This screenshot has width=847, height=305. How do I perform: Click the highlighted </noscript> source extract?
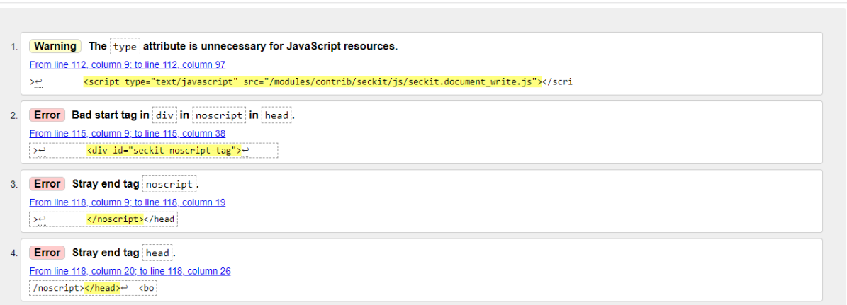tap(115, 219)
